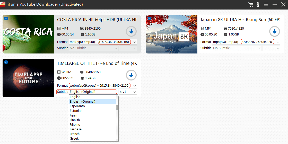The height and width of the screenshot is (144, 288).
Task: Expand the Costa Rica format dropdown
Action: 134,42
